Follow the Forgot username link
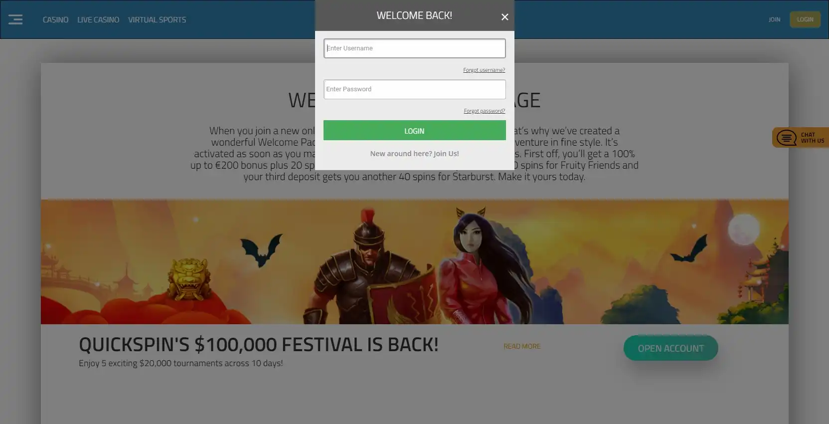Viewport: 829px width, 424px height. (484, 70)
